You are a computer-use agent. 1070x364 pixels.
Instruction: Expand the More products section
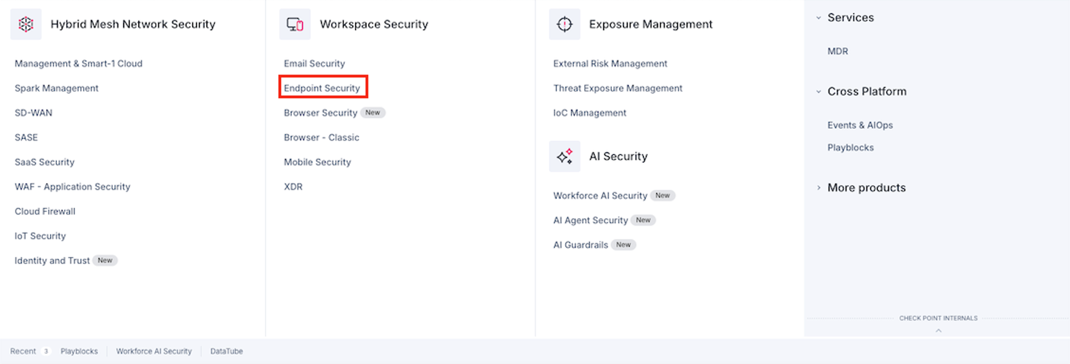coord(819,188)
